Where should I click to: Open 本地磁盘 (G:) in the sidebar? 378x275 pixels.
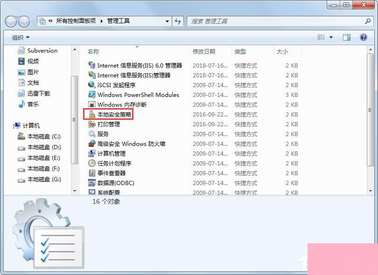point(40,179)
